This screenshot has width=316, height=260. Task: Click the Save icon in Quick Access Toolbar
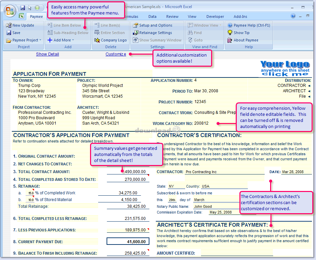coord(23,8)
